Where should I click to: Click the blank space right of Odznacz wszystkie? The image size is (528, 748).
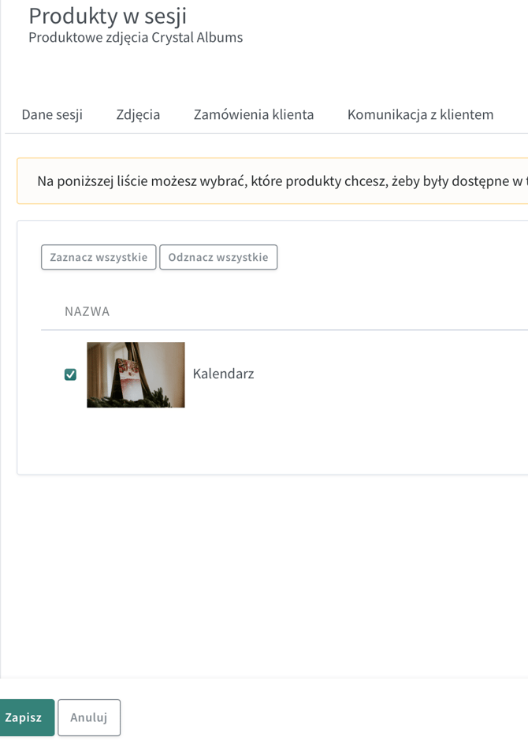point(394,257)
